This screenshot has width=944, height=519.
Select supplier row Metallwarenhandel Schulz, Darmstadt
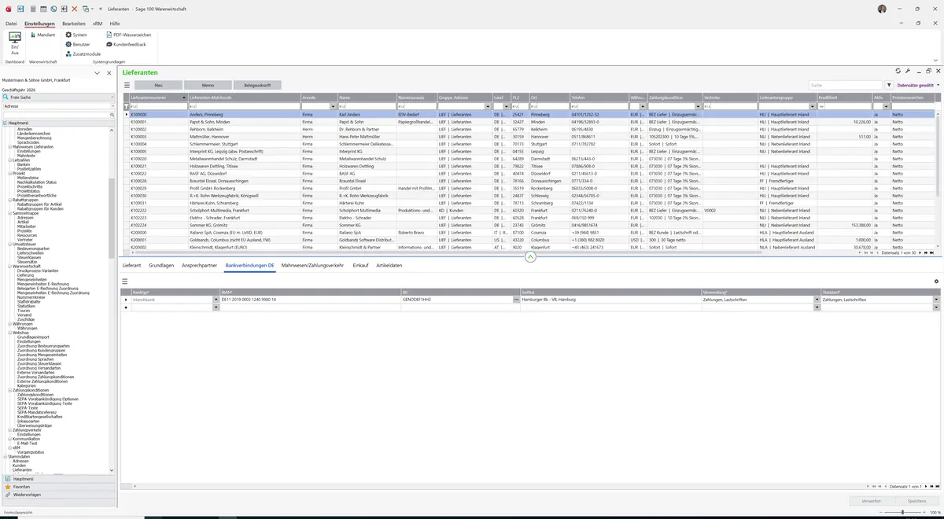pos(532,159)
